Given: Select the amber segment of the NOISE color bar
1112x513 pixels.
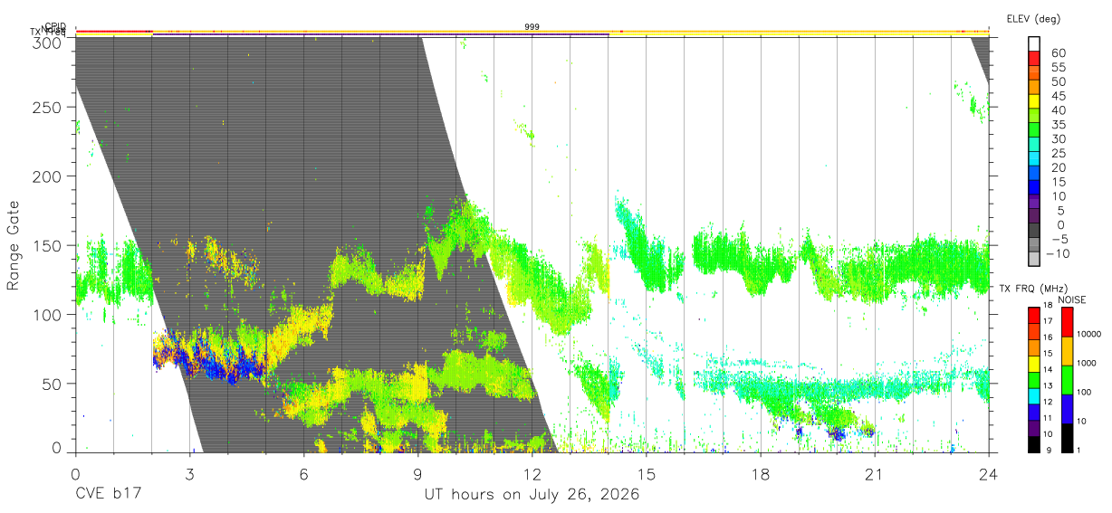Looking at the screenshot, I should (1068, 351).
